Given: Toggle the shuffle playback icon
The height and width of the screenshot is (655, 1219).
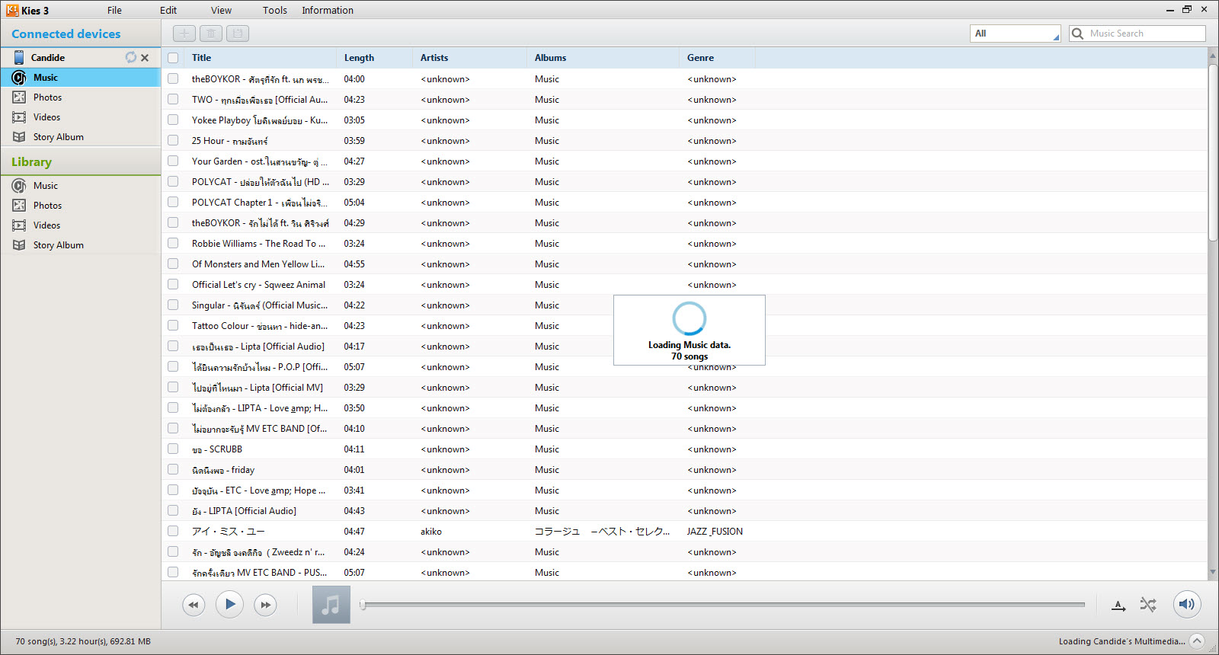Looking at the screenshot, I should pos(1148,605).
